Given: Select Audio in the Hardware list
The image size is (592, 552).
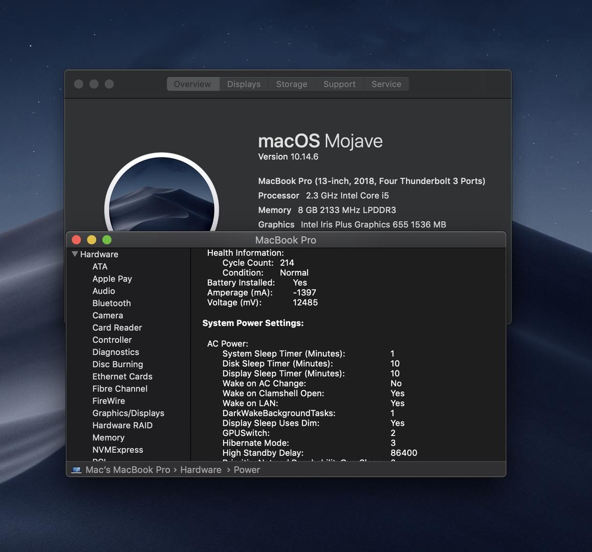Looking at the screenshot, I should pos(104,291).
